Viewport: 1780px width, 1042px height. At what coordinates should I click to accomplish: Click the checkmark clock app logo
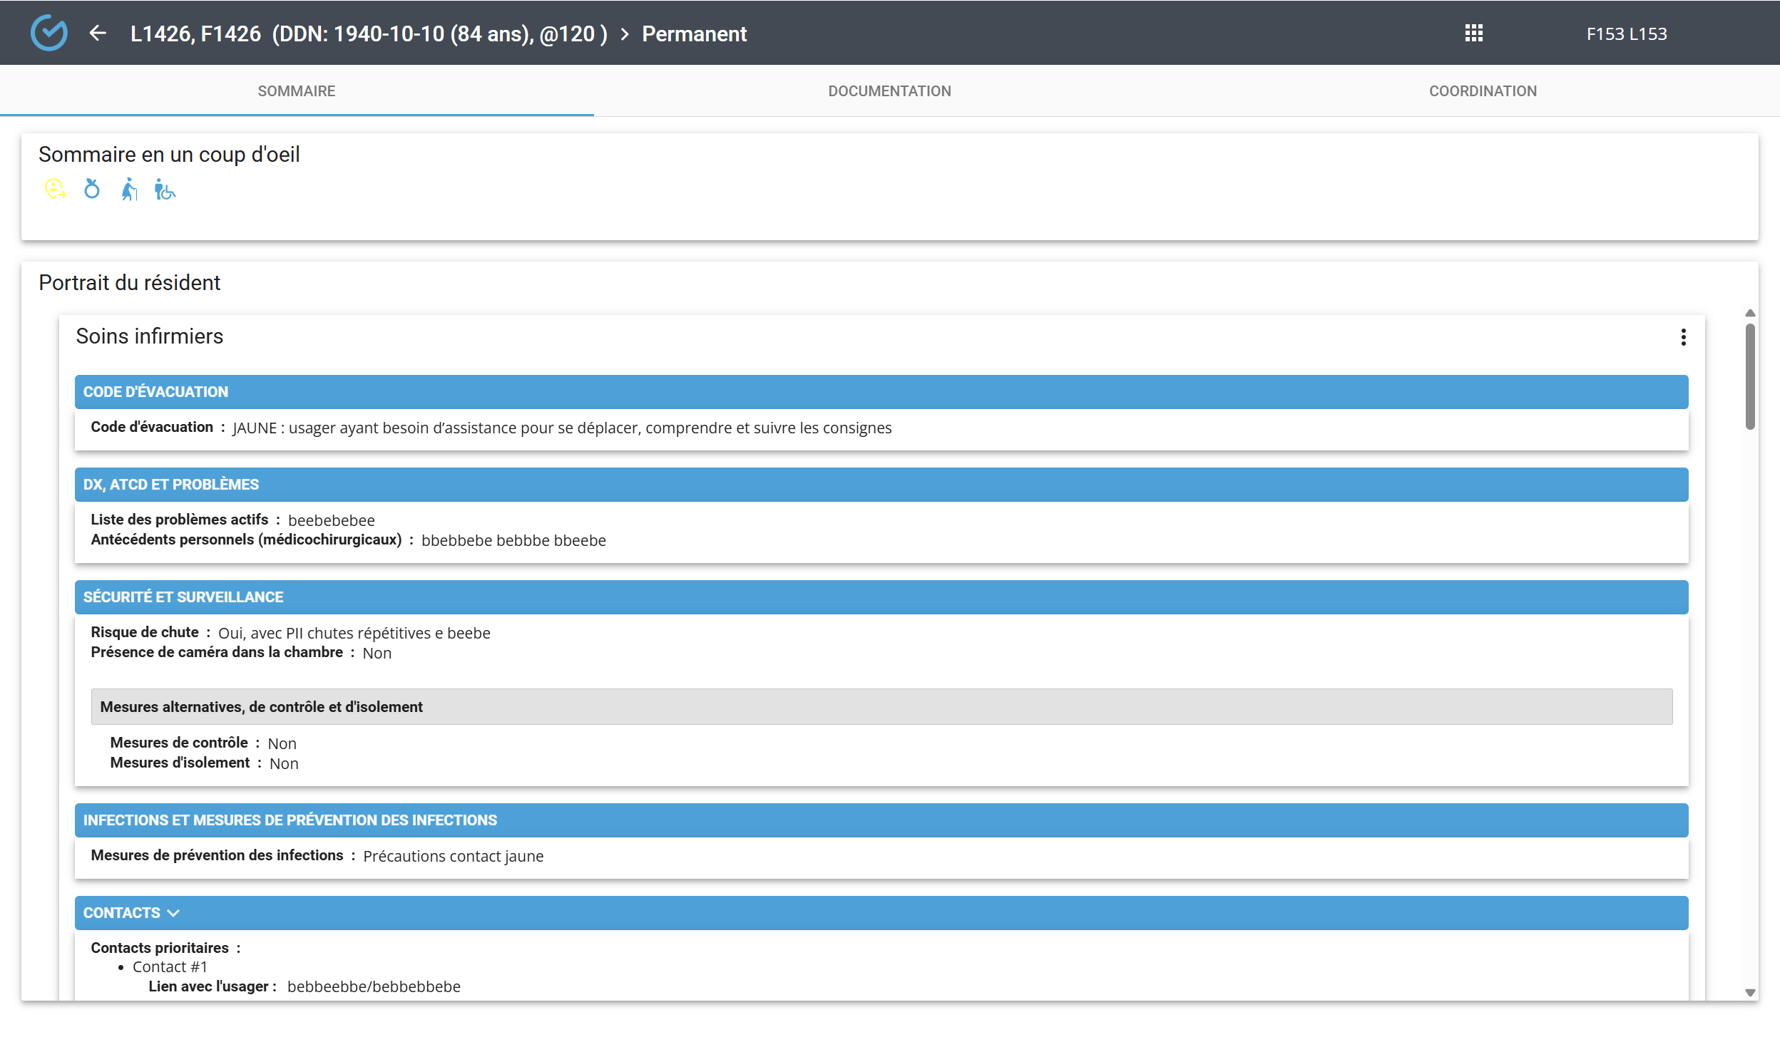[x=49, y=33]
